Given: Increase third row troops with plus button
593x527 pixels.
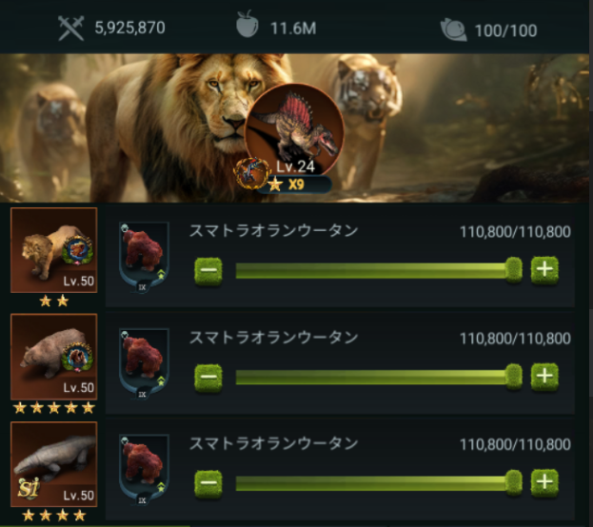Looking at the screenshot, I should tap(544, 482).
